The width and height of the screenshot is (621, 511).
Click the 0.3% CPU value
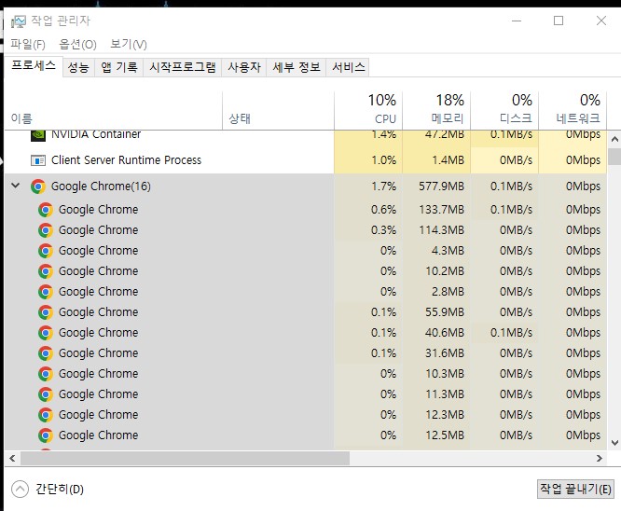pyautogui.click(x=383, y=230)
